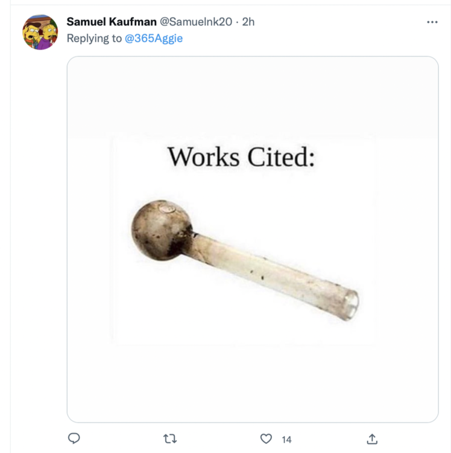Click the "Works Cited:" text in the image
This screenshot has height=453, width=451.
point(241,157)
